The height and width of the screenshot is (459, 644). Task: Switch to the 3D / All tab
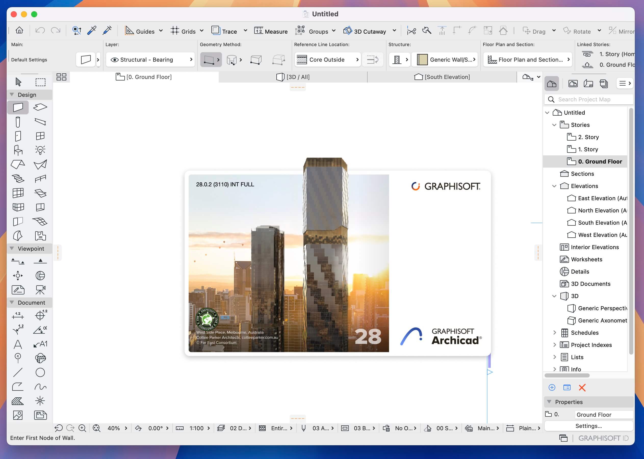pos(293,77)
